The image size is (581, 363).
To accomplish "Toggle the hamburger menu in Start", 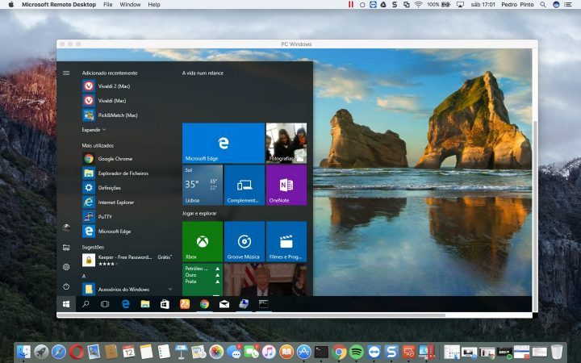I will click(65, 73).
